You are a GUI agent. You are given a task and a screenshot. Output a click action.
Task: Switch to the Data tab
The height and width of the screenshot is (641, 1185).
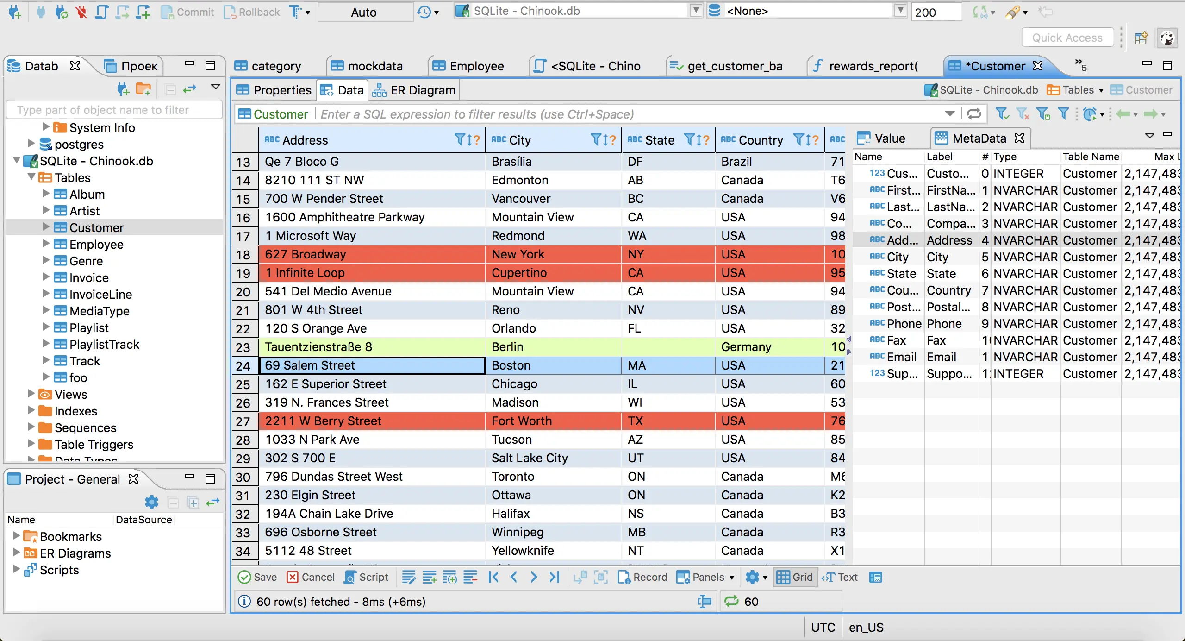344,90
